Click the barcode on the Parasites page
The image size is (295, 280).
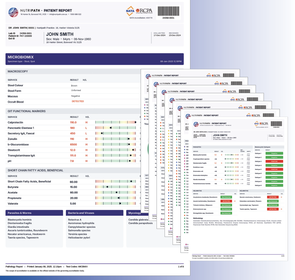click(276, 124)
